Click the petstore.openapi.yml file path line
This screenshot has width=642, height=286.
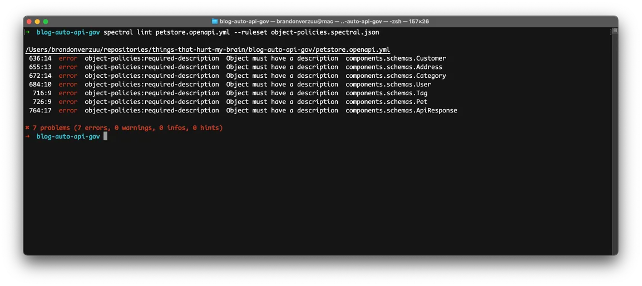point(208,50)
